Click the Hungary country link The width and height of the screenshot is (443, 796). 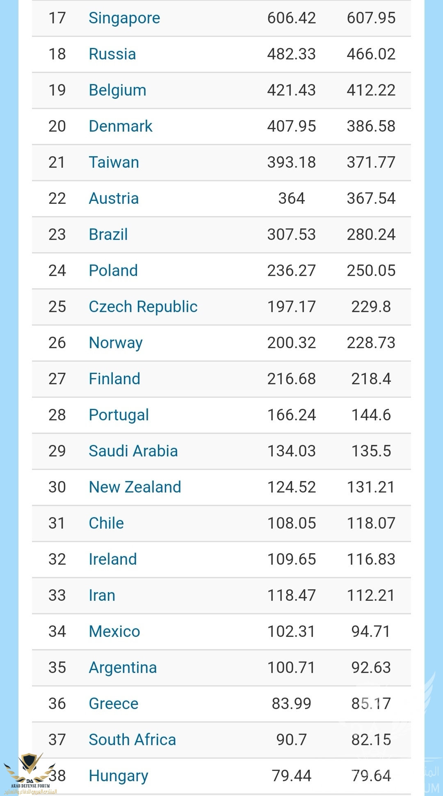[x=119, y=776]
